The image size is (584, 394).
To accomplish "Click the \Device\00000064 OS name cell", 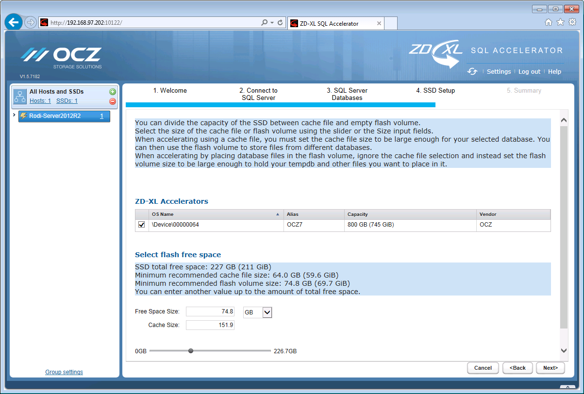I will [216, 225].
